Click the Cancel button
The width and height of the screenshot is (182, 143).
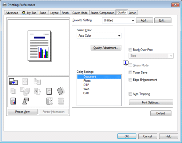147,136
